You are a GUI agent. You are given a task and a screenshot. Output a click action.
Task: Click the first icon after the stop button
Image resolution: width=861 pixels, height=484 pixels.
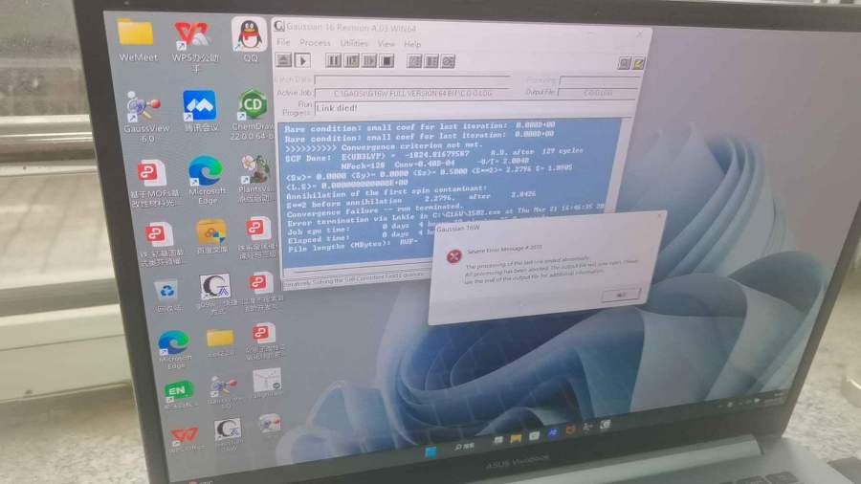coord(414,61)
